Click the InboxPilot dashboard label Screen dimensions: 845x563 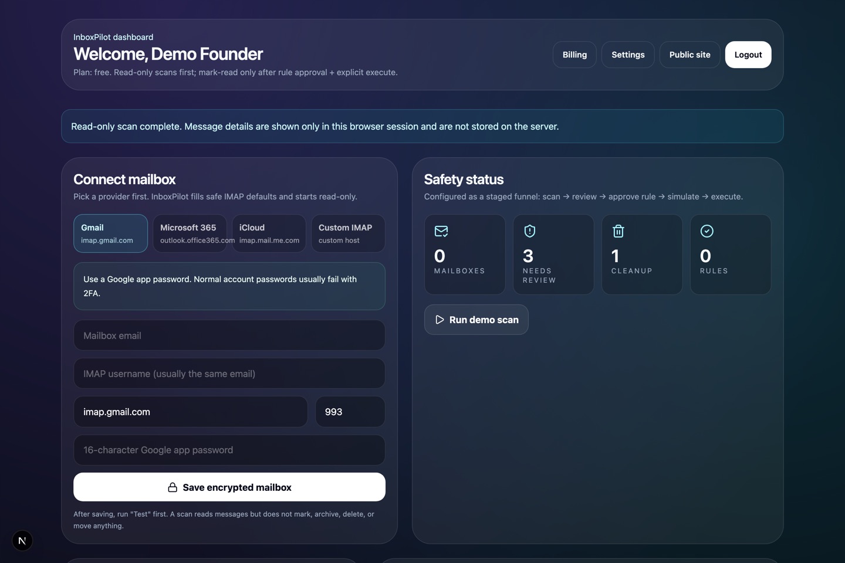(x=113, y=37)
